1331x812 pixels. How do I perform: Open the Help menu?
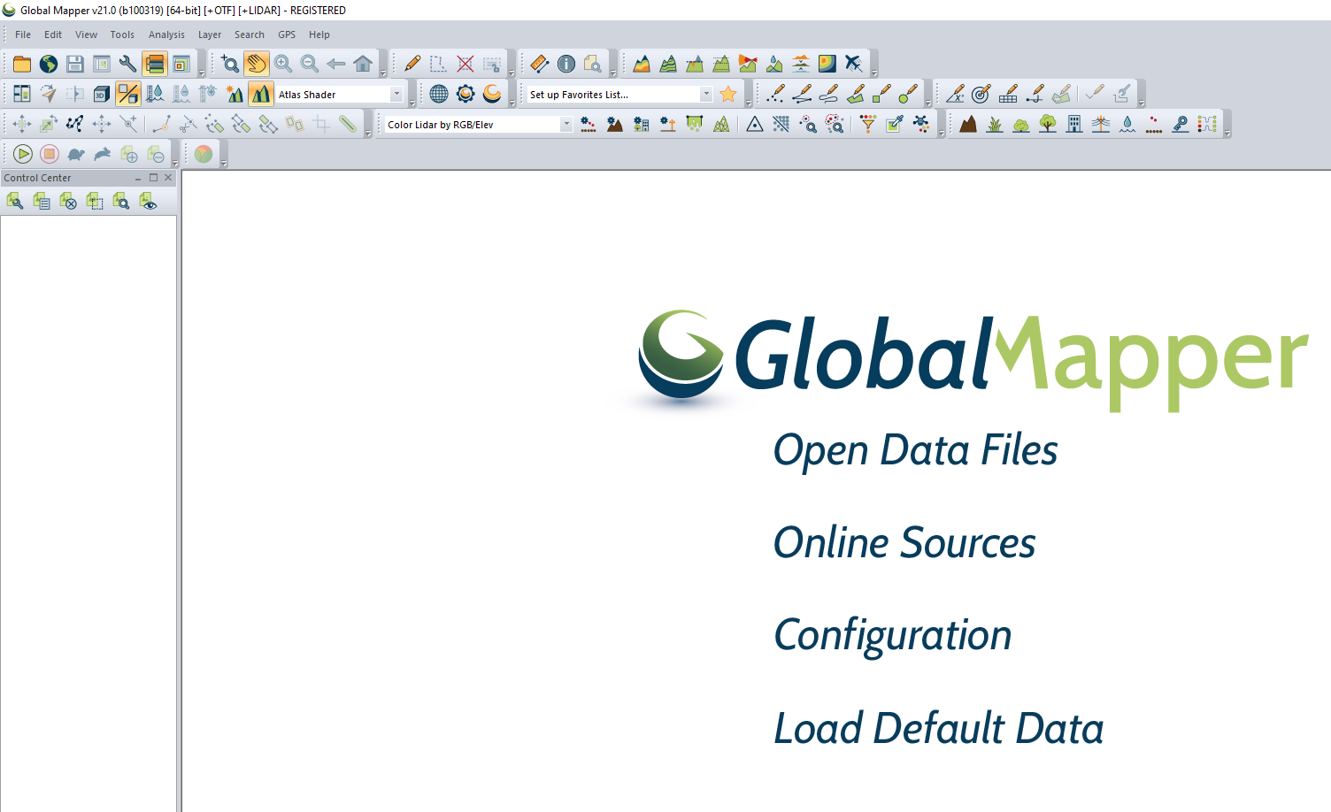click(319, 34)
